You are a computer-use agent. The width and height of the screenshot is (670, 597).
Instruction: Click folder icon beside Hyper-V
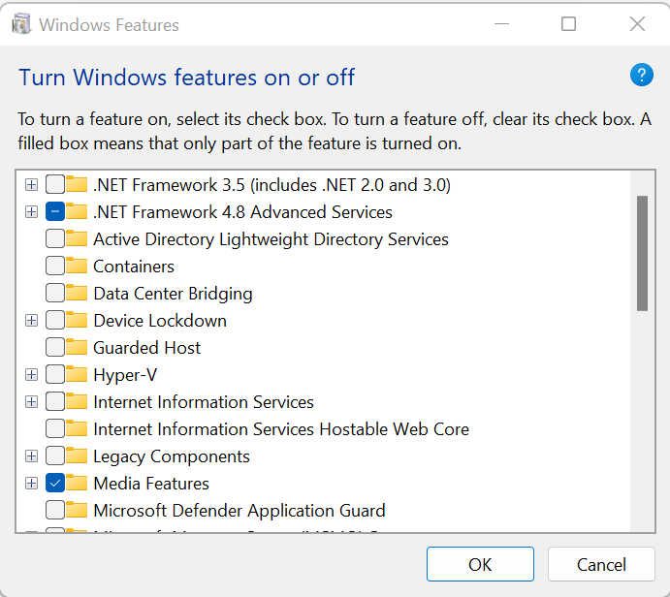tap(77, 374)
